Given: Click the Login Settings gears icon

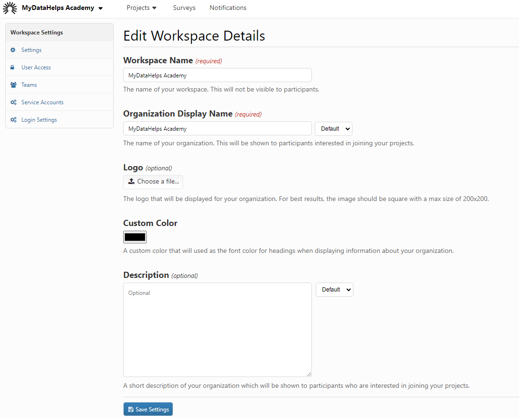Looking at the screenshot, I should tap(13, 120).
